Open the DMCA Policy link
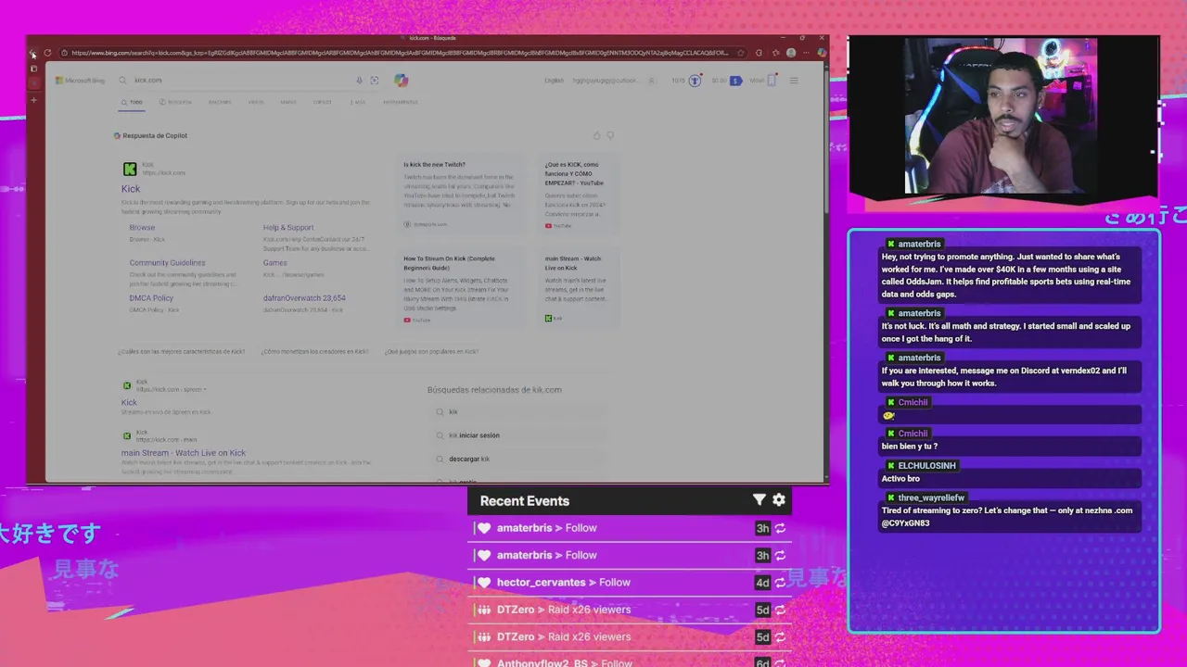This screenshot has width=1187, height=667. [x=151, y=298]
